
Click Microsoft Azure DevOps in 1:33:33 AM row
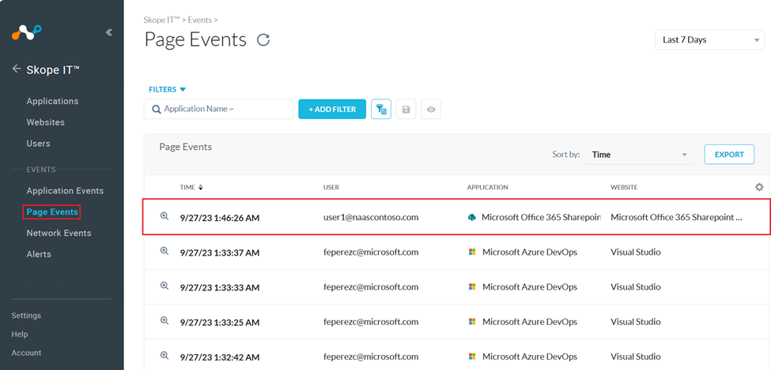(530, 287)
